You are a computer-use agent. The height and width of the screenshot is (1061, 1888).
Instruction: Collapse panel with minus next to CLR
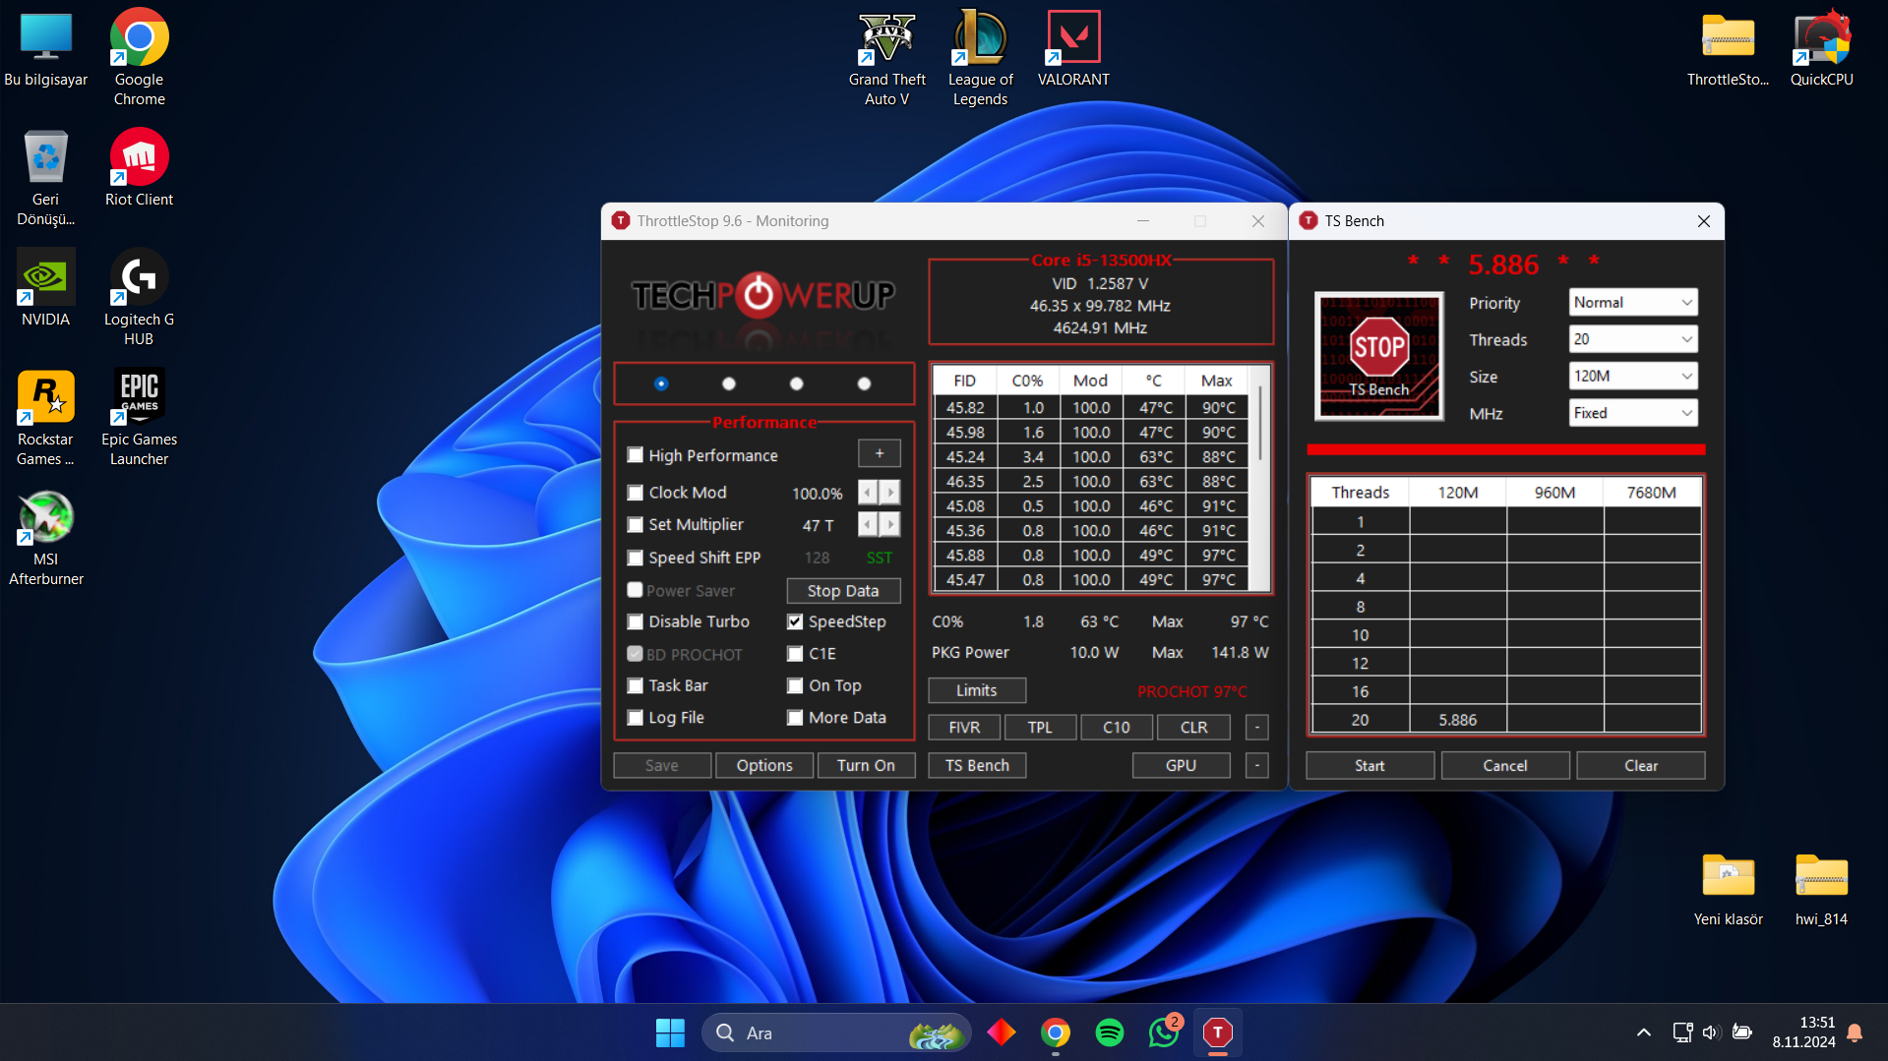(1256, 728)
